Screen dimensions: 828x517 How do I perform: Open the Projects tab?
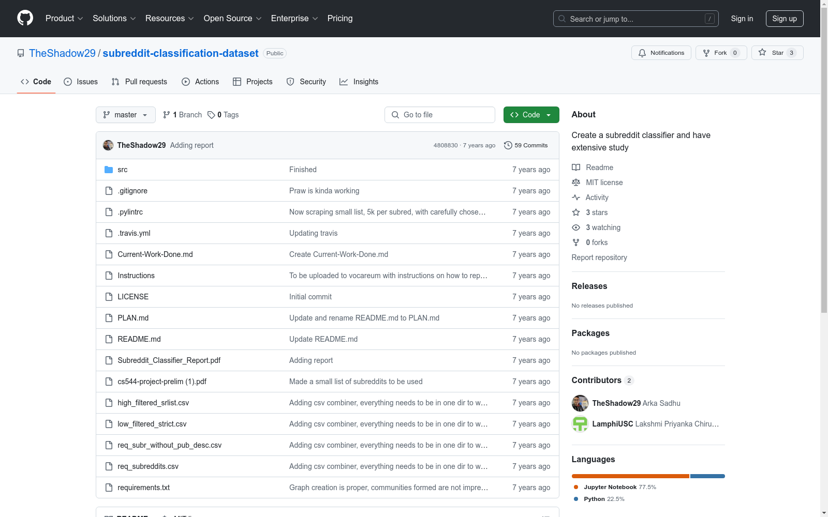click(x=253, y=82)
